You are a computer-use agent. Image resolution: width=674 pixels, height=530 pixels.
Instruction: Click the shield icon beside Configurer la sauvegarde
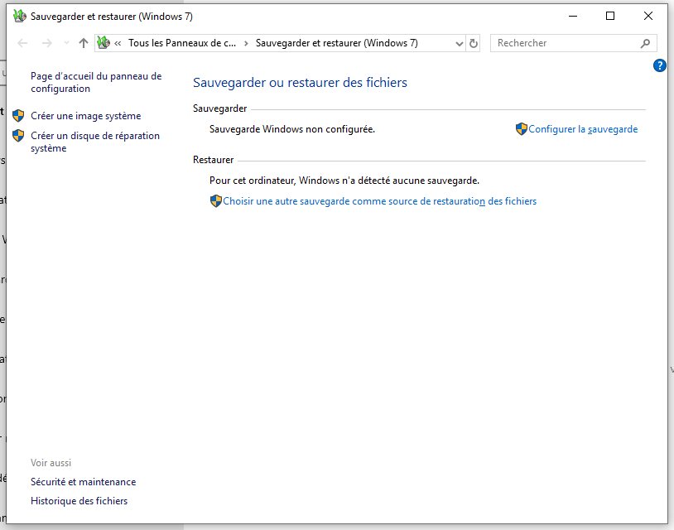tap(522, 128)
